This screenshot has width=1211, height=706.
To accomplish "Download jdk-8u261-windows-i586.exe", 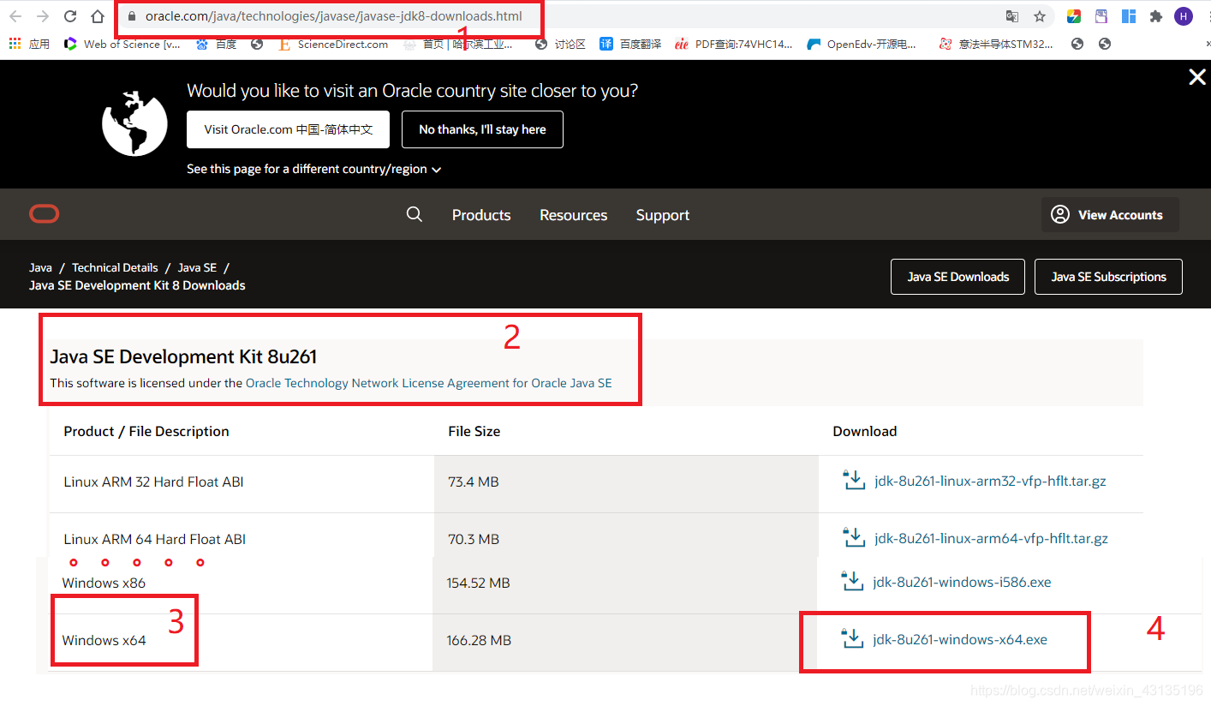I will pyautogui.click(x=962, y=583).
